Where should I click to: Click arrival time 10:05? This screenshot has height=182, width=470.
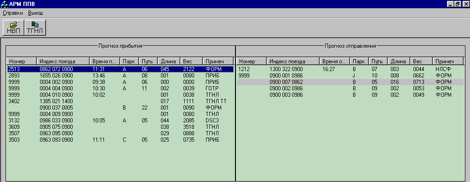pyautogui.click(x=98, y=121)
